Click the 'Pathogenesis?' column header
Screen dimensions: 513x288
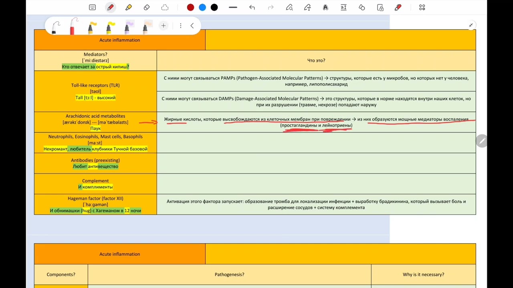[x=230, y=274]
